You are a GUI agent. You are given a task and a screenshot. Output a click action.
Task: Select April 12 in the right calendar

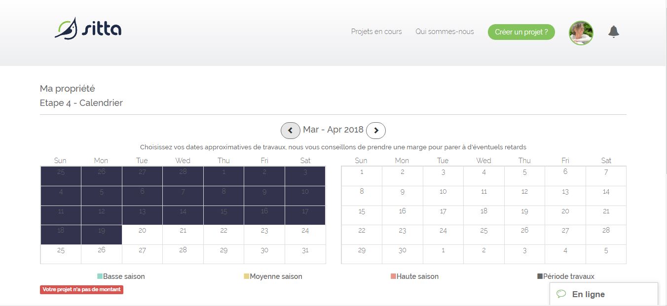(x=524, y=196)
